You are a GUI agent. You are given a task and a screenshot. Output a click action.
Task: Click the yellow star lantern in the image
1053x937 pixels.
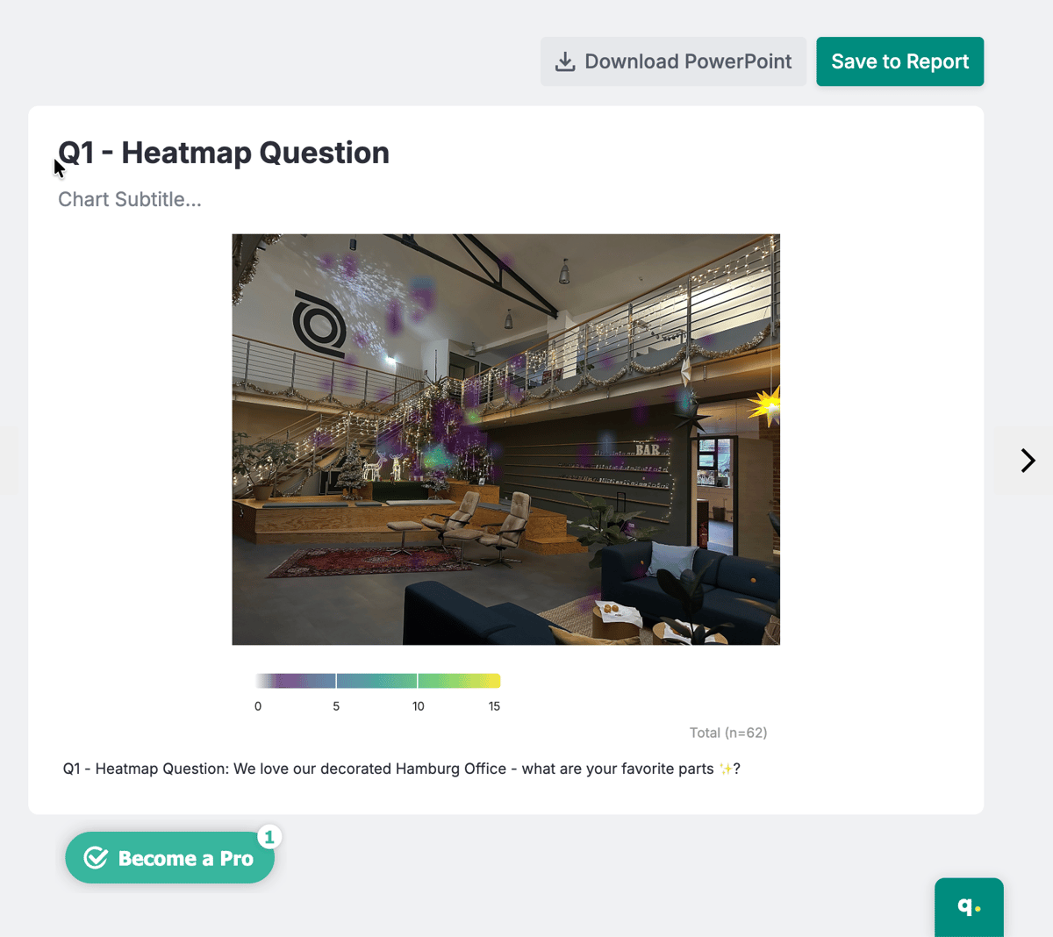765,405
